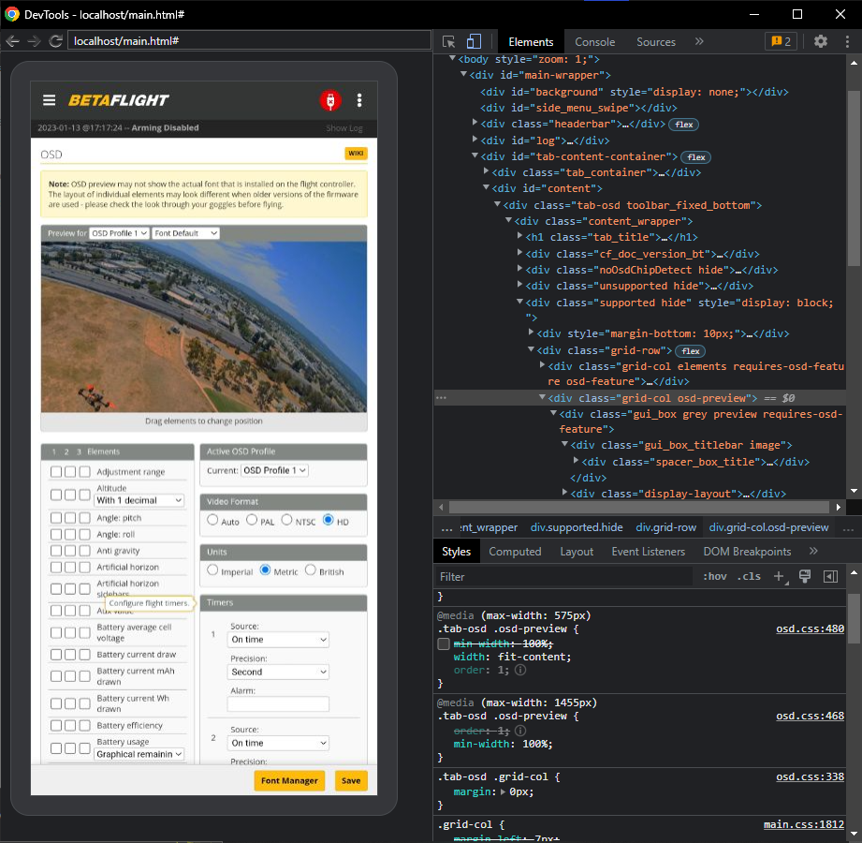Image resolution: width=862 pixels, height=843 pixels.
Task: Click the Save button
Action: click(351, 780)
